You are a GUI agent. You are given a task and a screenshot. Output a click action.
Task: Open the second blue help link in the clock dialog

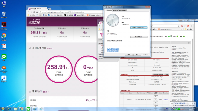tap(113, 51)
